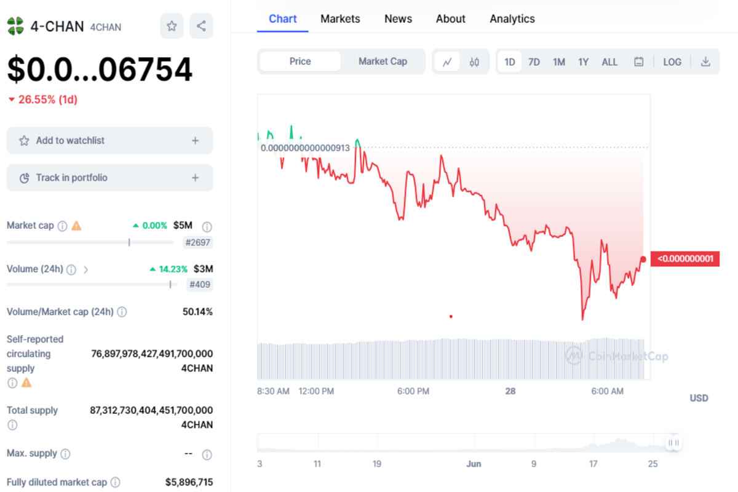Click the red current price label on chart

click(x=685, y=259)
